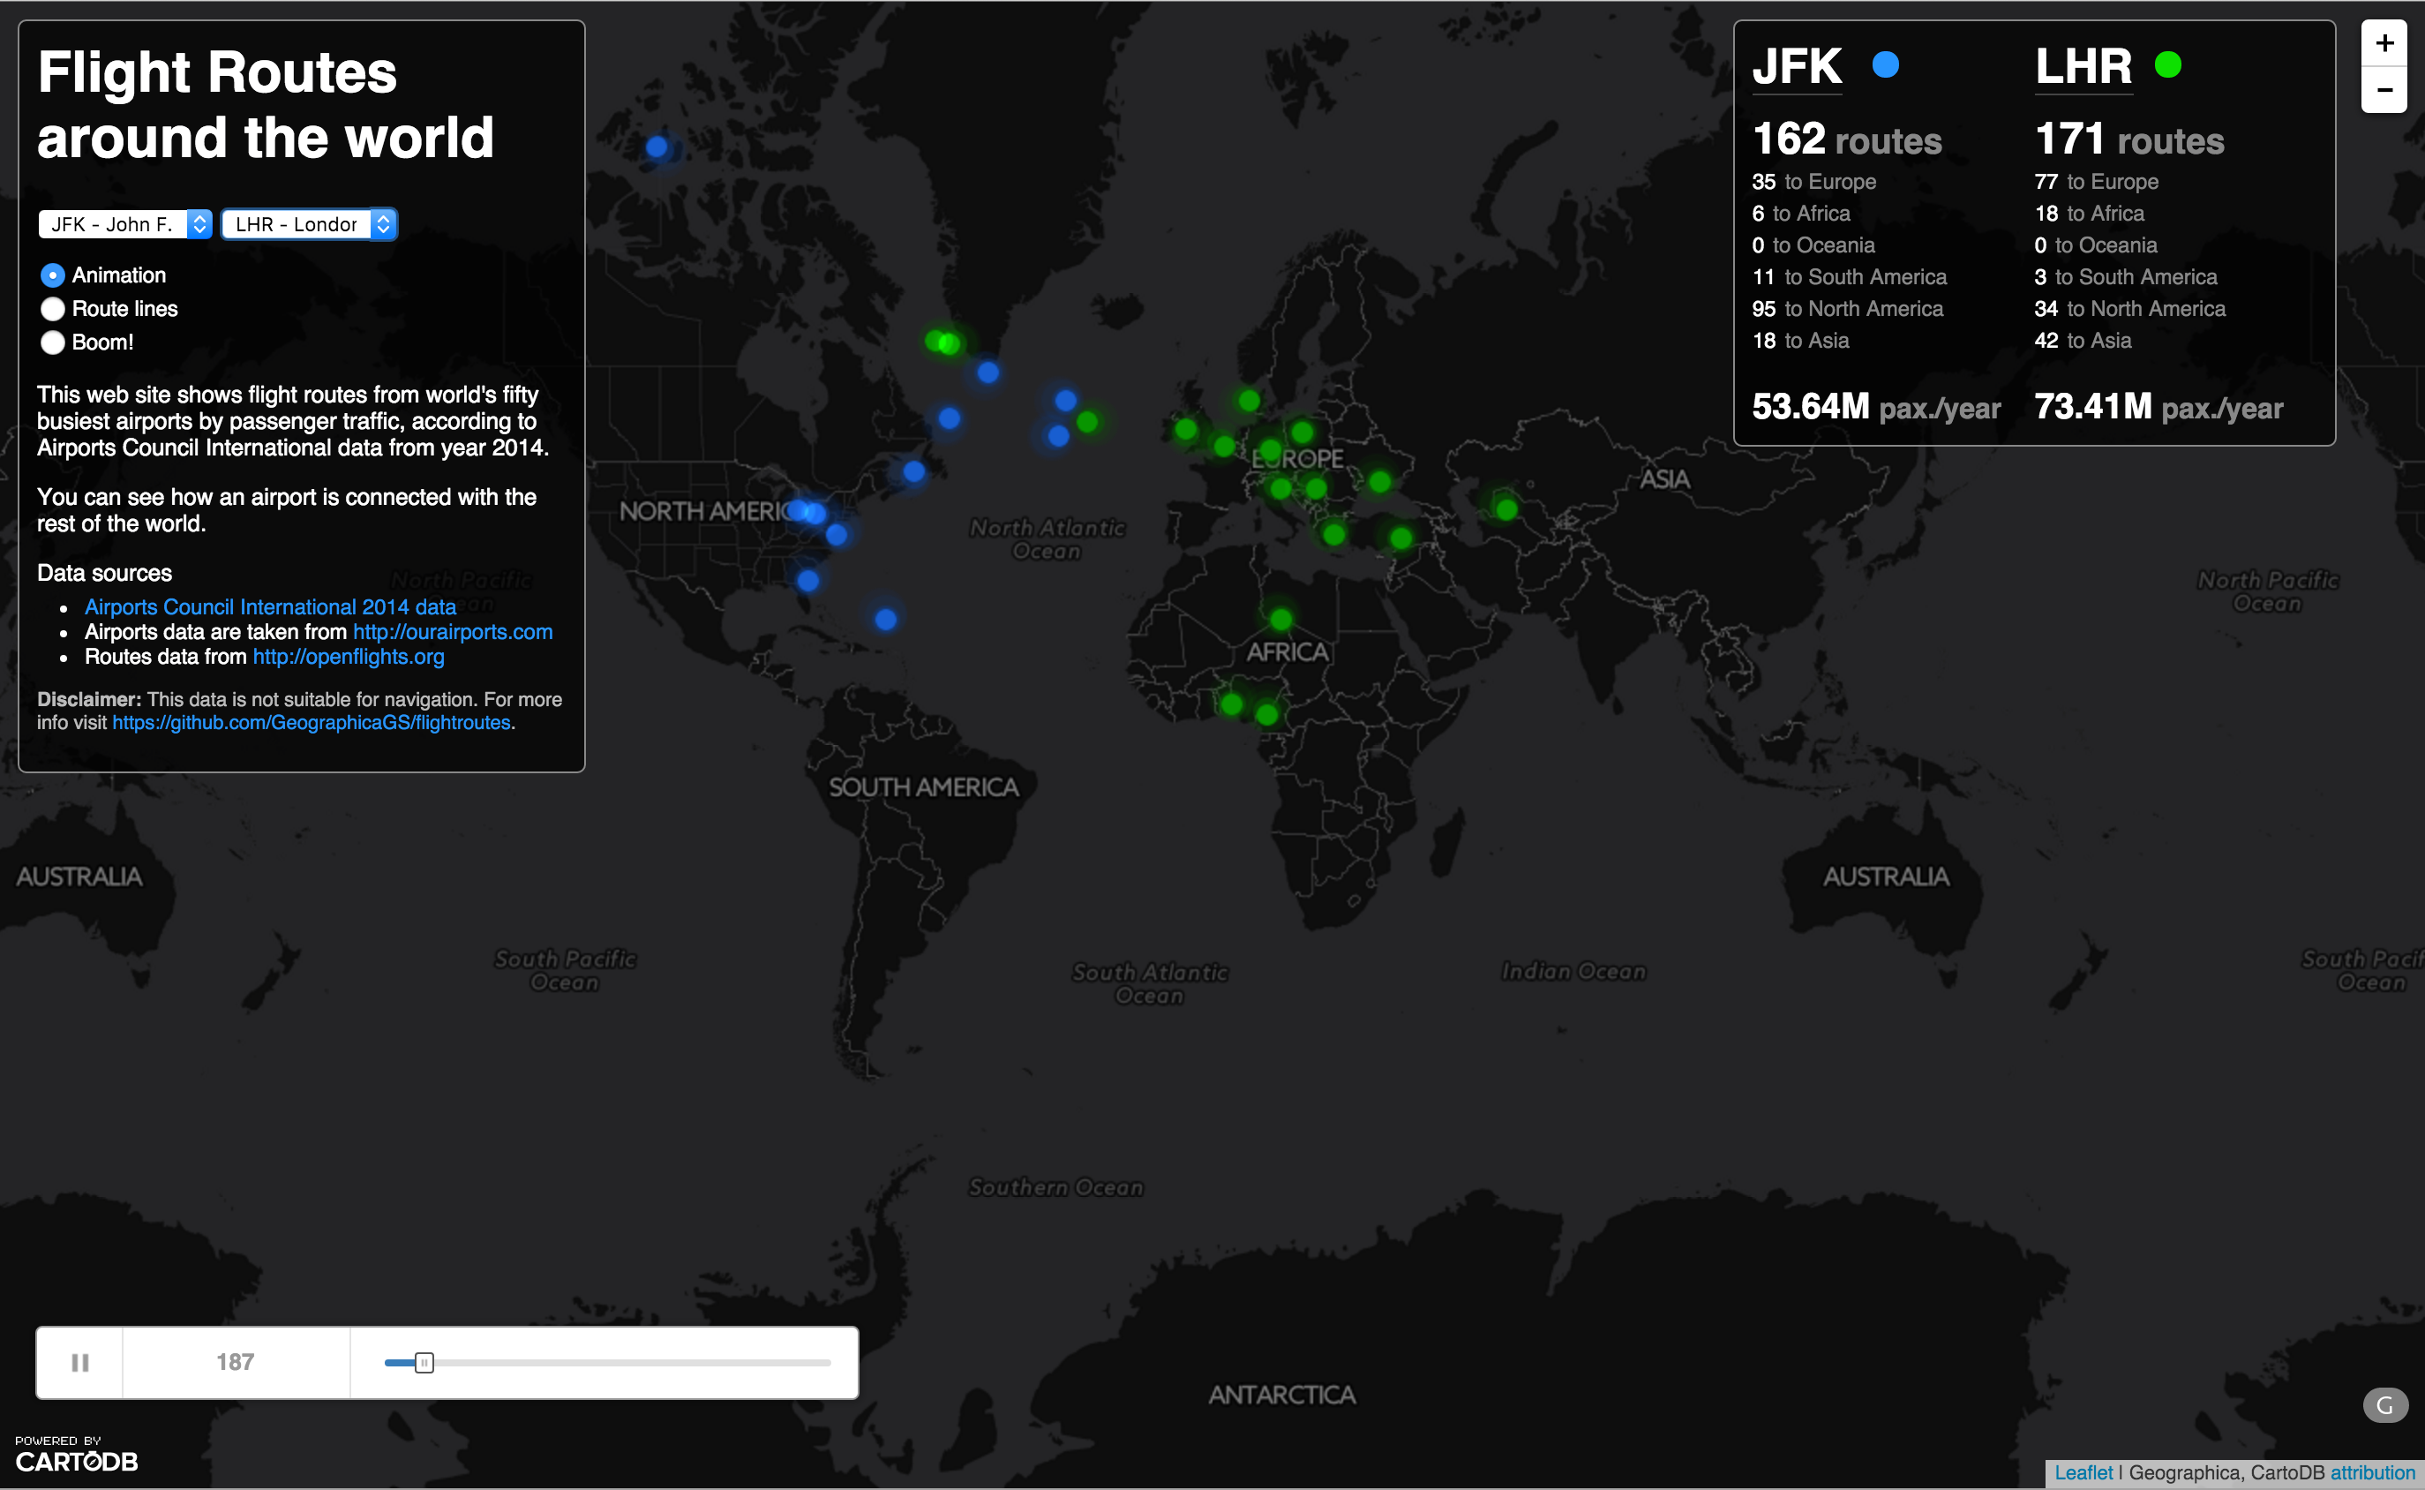This screenshot has width=2425, height=1490.
Task: Select the Route lines radio option
Action: coord(53,308)
